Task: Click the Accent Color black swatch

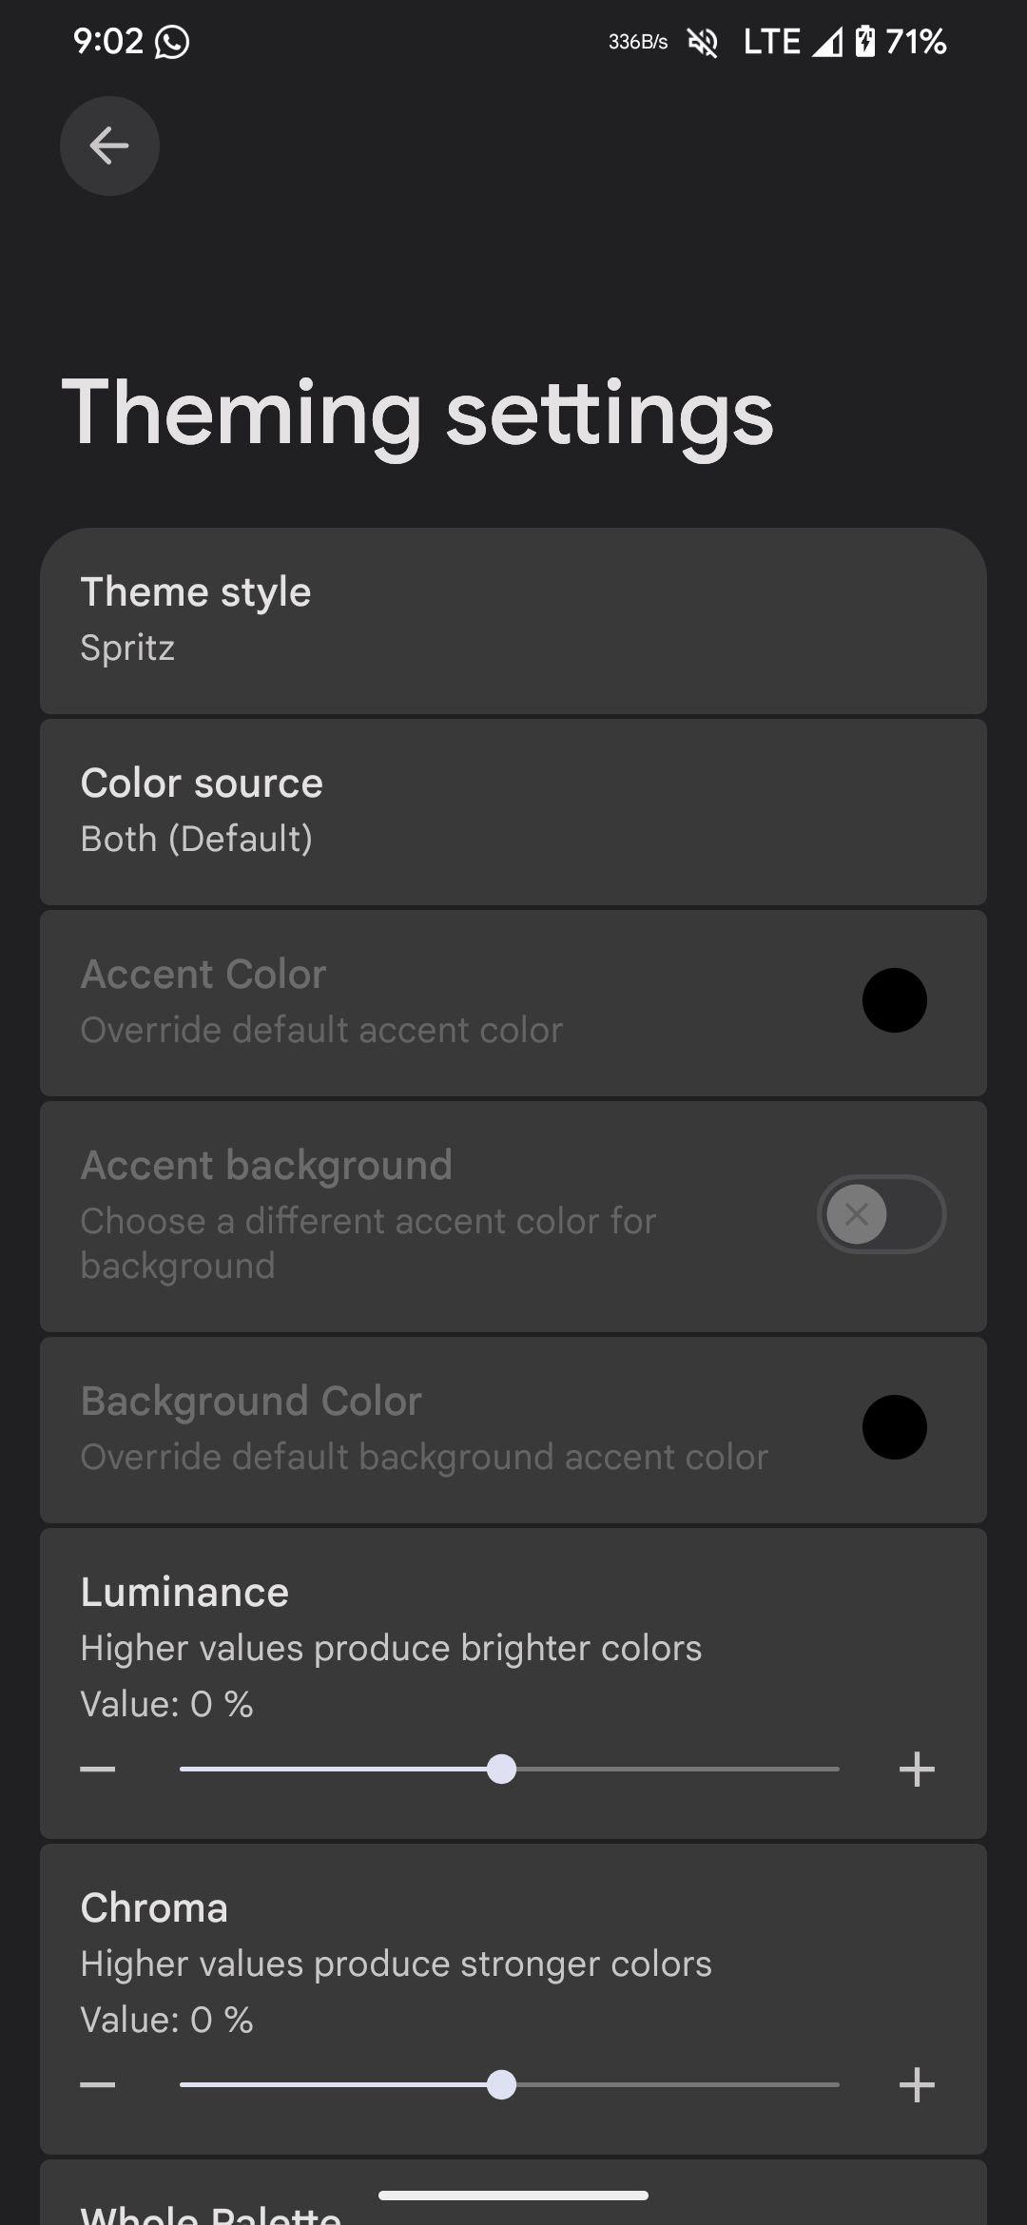Action: coord(894,1000)
